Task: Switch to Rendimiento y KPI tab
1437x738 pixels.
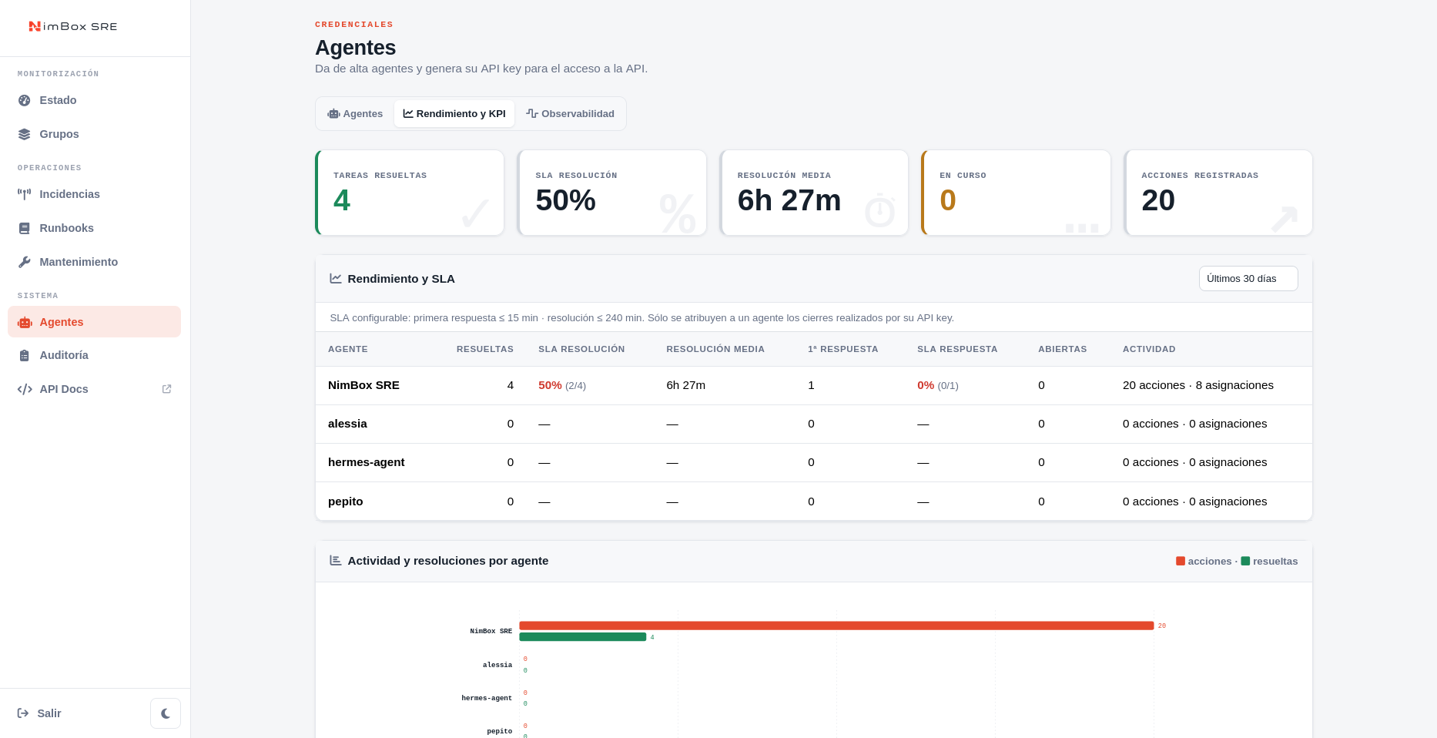Action: click(x=454, y=113)
